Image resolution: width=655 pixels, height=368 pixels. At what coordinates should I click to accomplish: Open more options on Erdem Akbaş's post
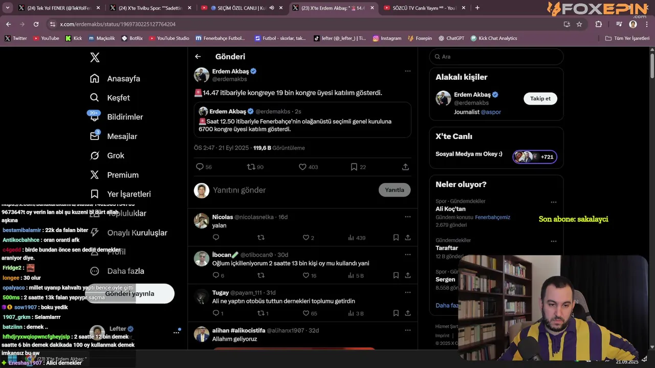pos(408,71)
